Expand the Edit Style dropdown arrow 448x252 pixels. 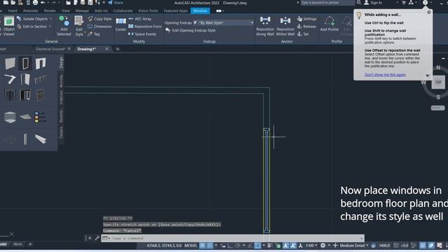click(x=85, y=32)
